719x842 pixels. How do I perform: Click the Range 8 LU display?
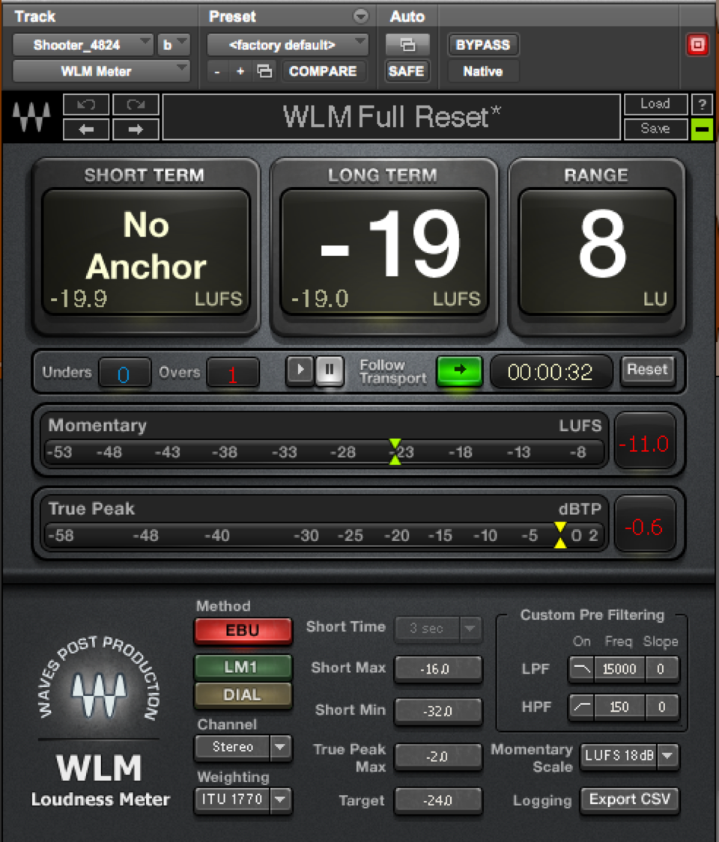[597, 251]
